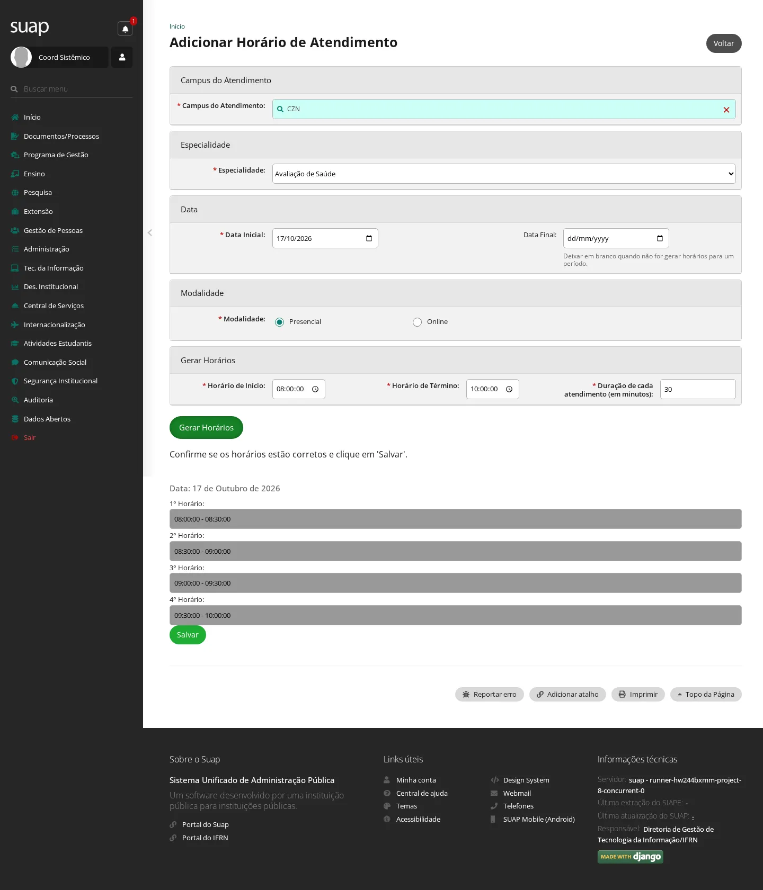Click the Voltar button
Screen dimensions: 763x890
click(724, 43)
